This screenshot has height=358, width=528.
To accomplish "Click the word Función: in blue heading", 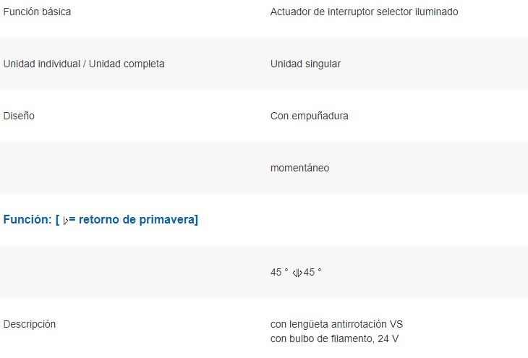I will pyautogui.click(x=27, y=220).
